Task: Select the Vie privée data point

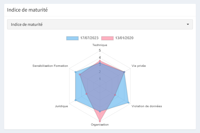Action: (124, 72)
